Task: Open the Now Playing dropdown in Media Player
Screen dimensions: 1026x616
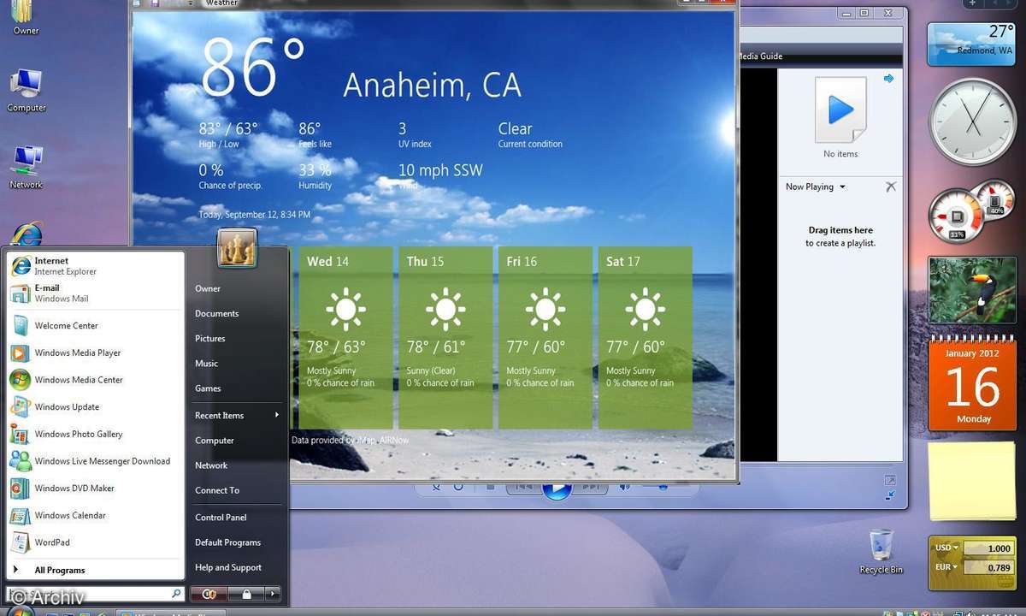Action: (x=816, y=187)
